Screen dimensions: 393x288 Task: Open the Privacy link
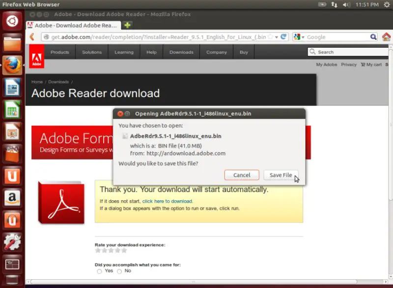(x=349, y=65)
